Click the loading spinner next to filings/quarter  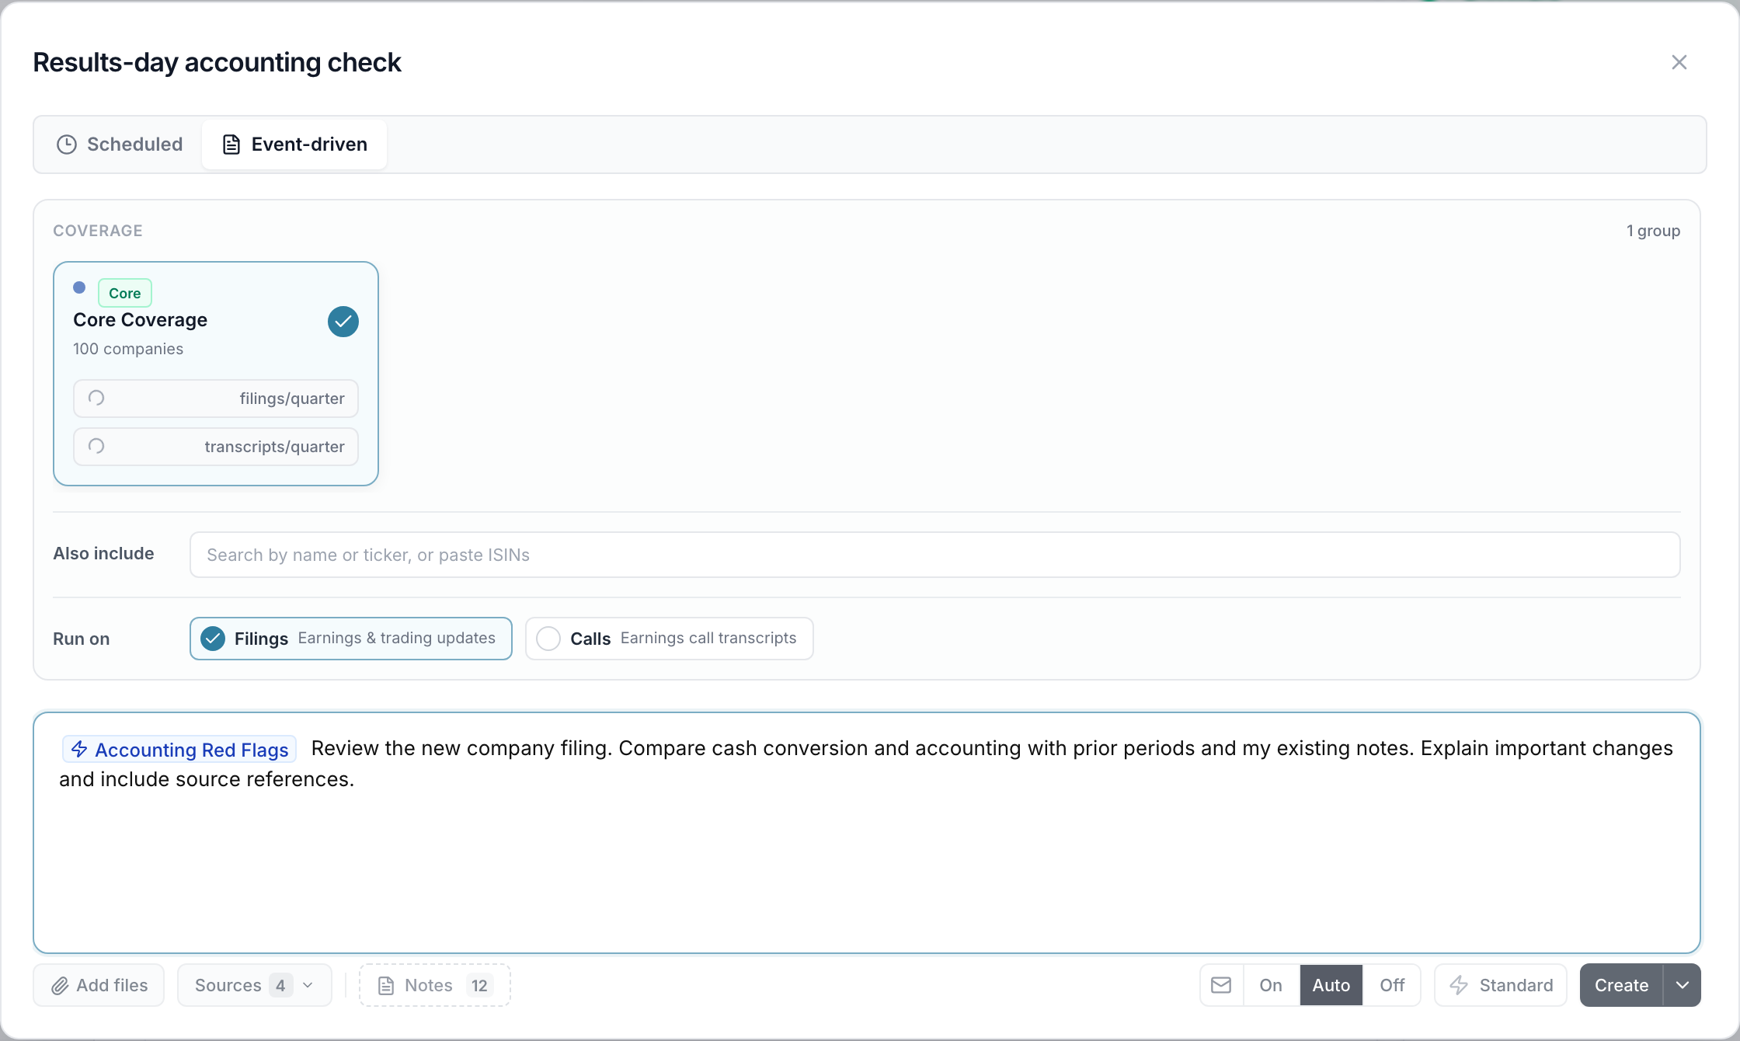[x=96, y=398]
